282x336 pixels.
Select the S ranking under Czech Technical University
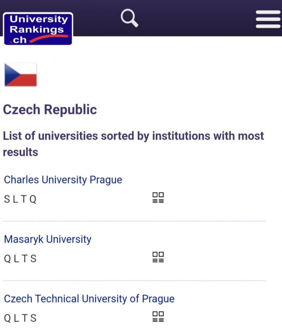33,318
